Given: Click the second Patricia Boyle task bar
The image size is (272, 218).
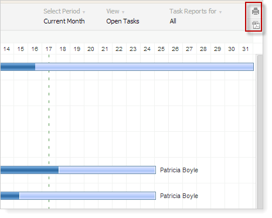Looking at the screenshot, I should [78, 196].
